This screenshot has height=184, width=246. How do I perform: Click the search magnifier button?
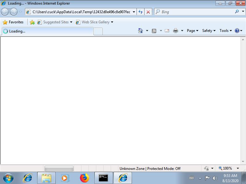[237, 12]
